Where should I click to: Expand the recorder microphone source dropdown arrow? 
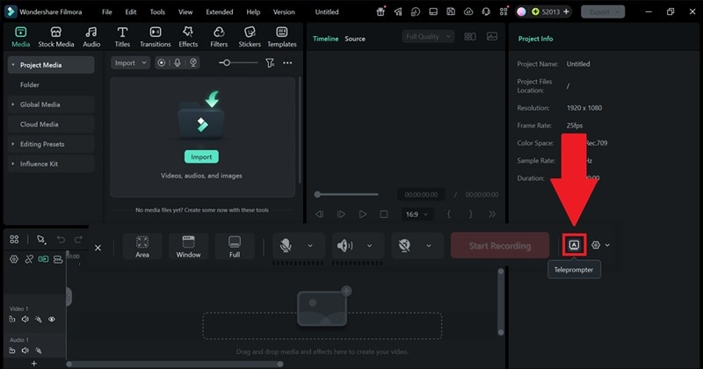pyautogui.click(x=310, y=246)
